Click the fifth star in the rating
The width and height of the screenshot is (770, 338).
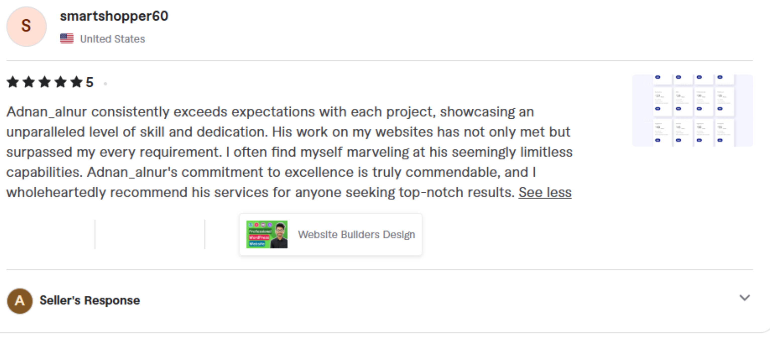coord(76,82)
